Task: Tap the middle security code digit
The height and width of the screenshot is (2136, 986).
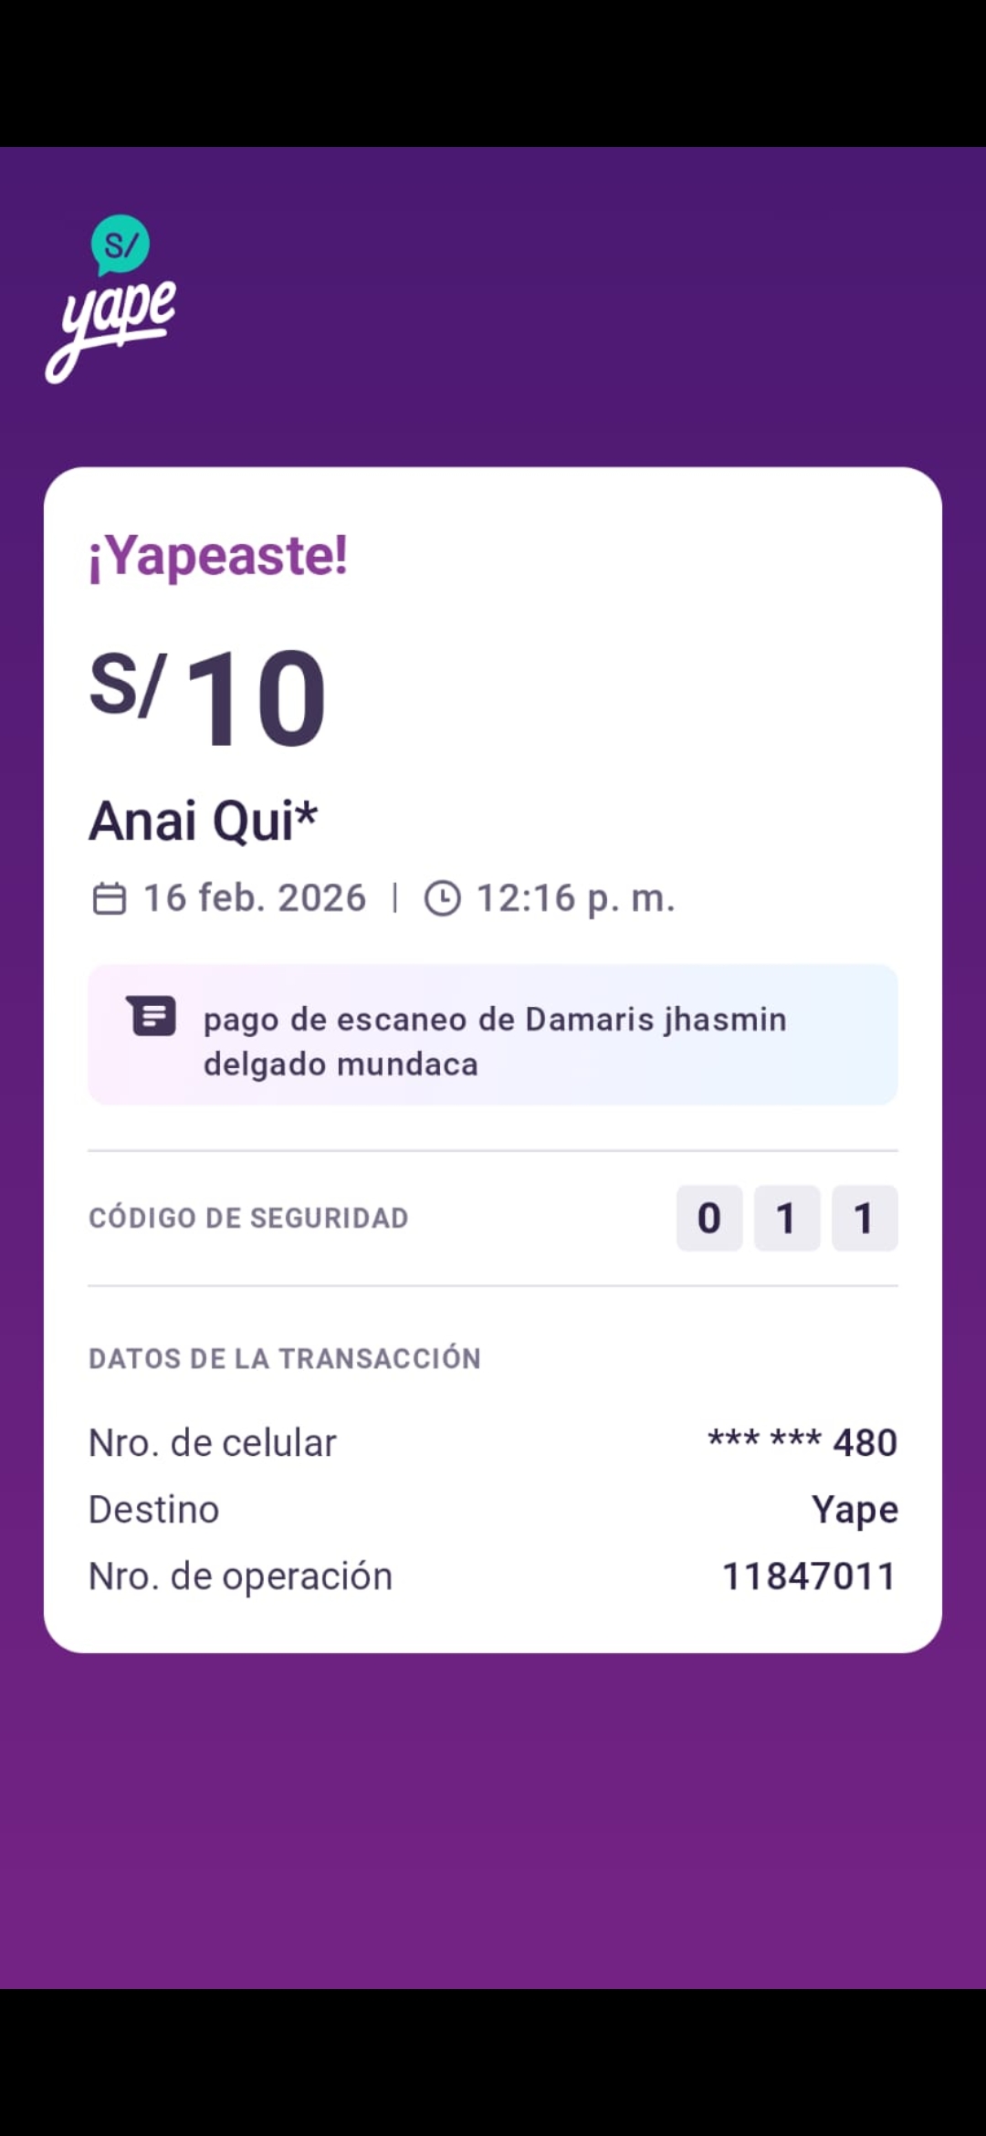Action: click(786, 1218)
